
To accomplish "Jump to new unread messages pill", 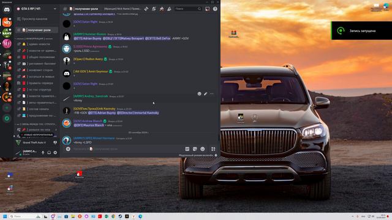I will coord(37,134).
